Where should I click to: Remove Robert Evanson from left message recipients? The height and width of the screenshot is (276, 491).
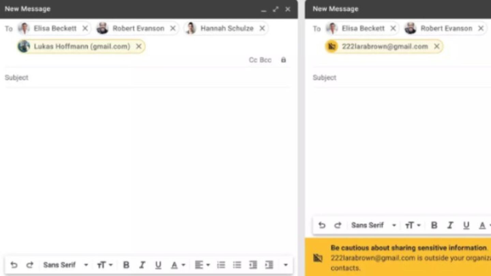[173, 28]
